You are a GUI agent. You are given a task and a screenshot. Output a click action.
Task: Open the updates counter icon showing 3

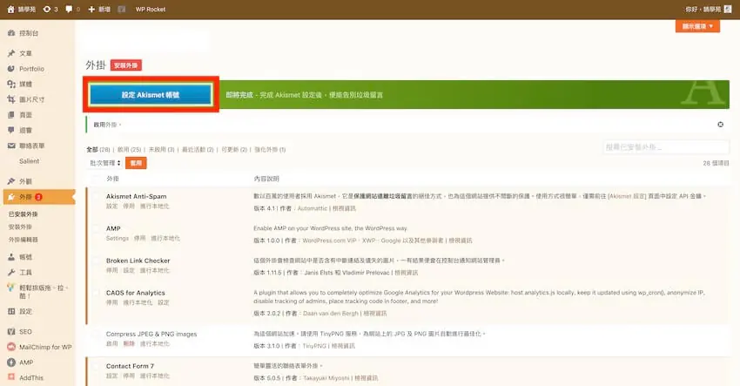[x=47, y=9]
